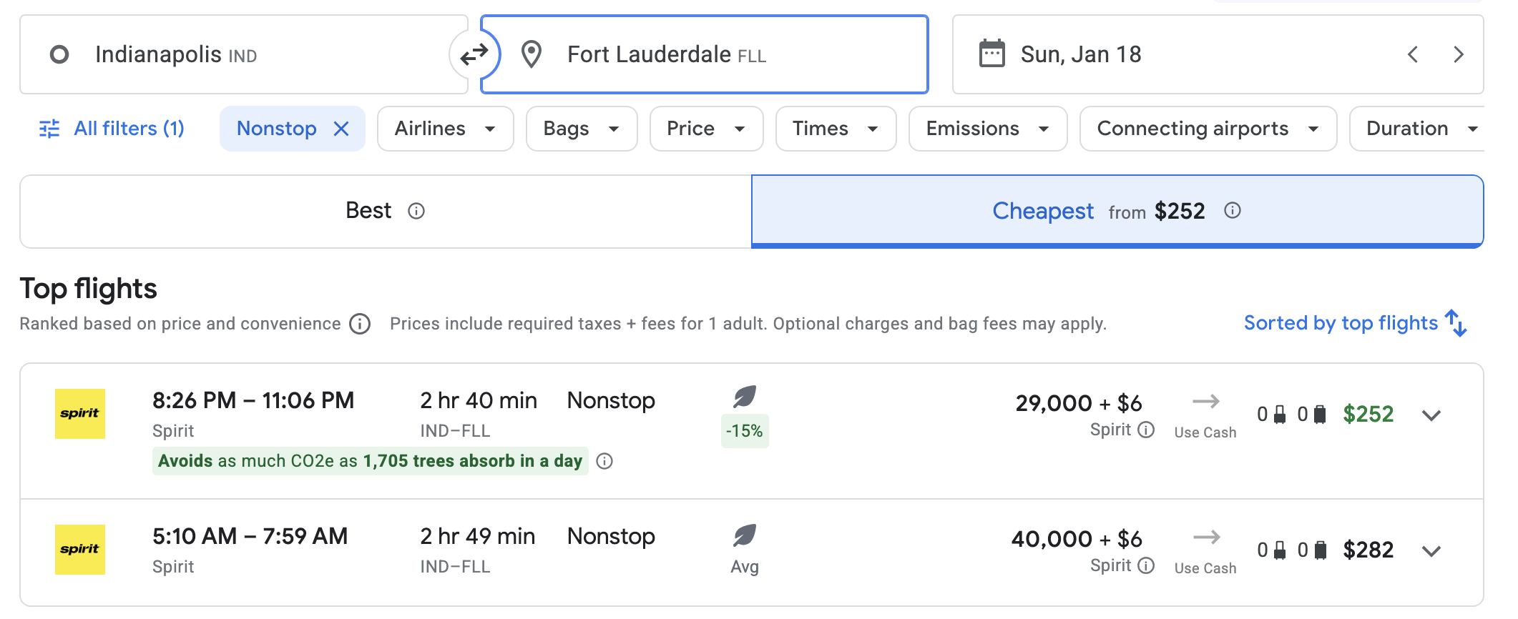This screenshot has width=1518, height=619.
Task: Click the 29,000 + $6 points price
Action: click(1079, 403)
